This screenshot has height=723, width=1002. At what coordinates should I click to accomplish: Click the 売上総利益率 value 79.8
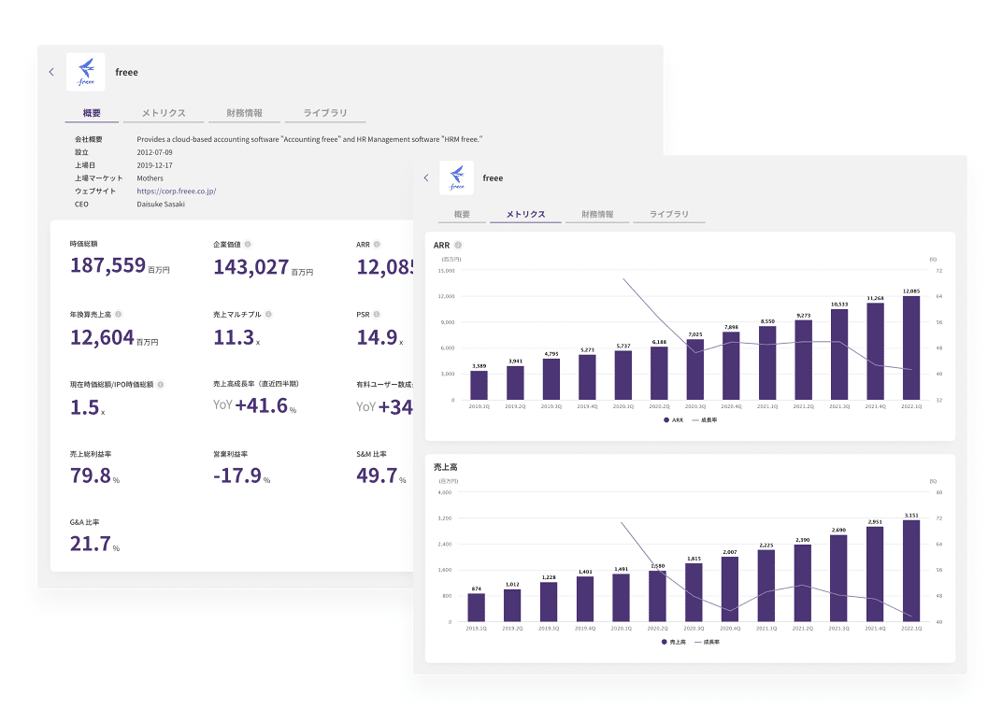[x=91, y=475]
